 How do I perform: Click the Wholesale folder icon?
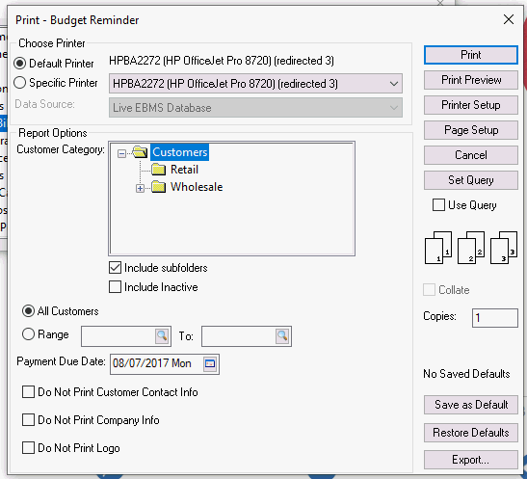pyautogui.click(x=158, y=187)
